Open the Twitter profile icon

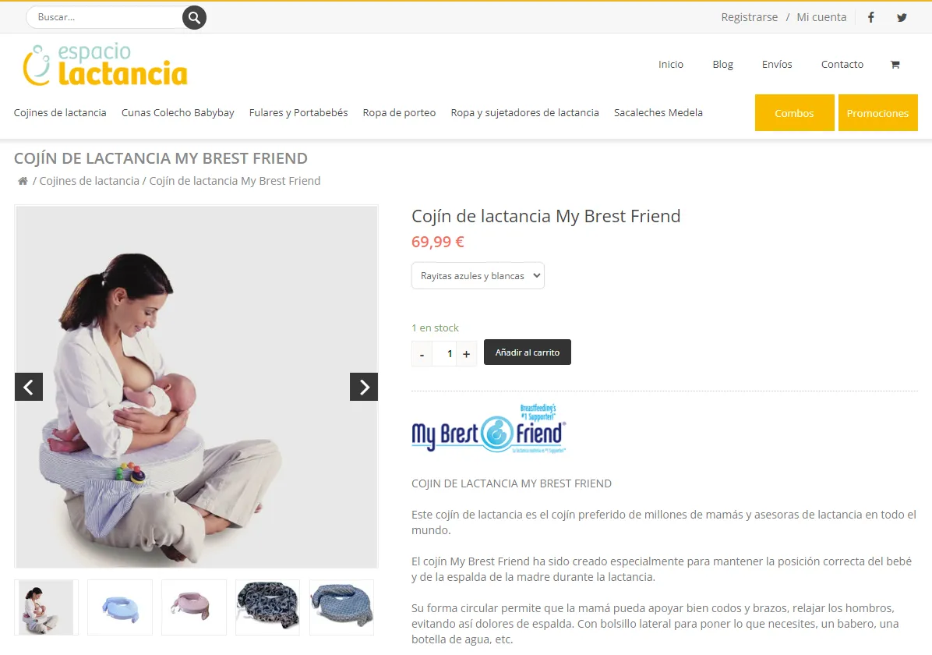point(902,17)
